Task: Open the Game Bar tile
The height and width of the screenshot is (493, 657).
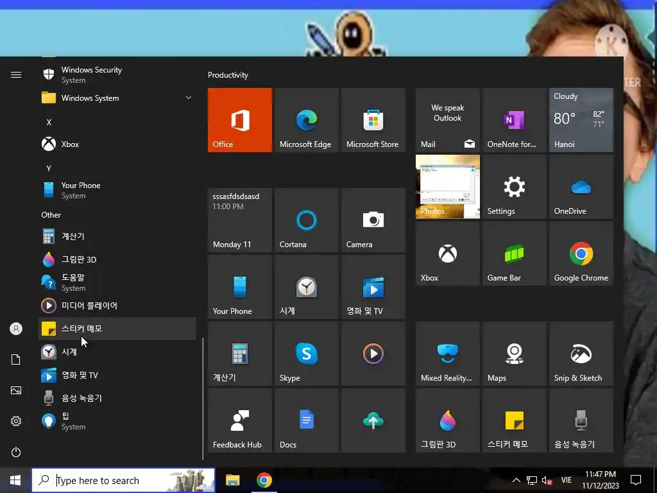Action: tap(514, 254)
